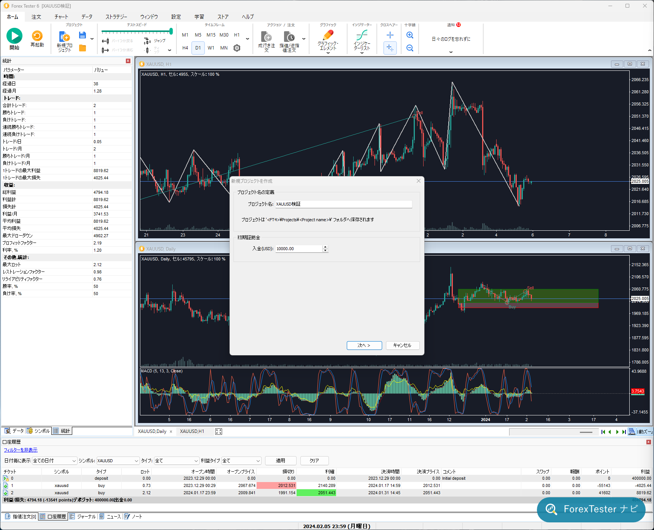The image size is (654, 530).
Task: Close the 口座履歴 panel red X
Action: [649, 442]
